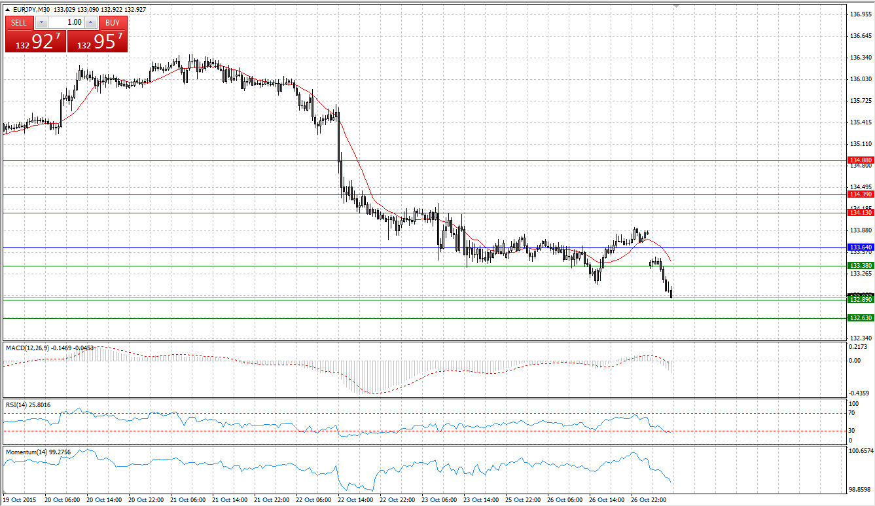The width and height of the screenshot is (875, 506).
Task: Select the green 132.630 price level label
Action: pos(860,318)
